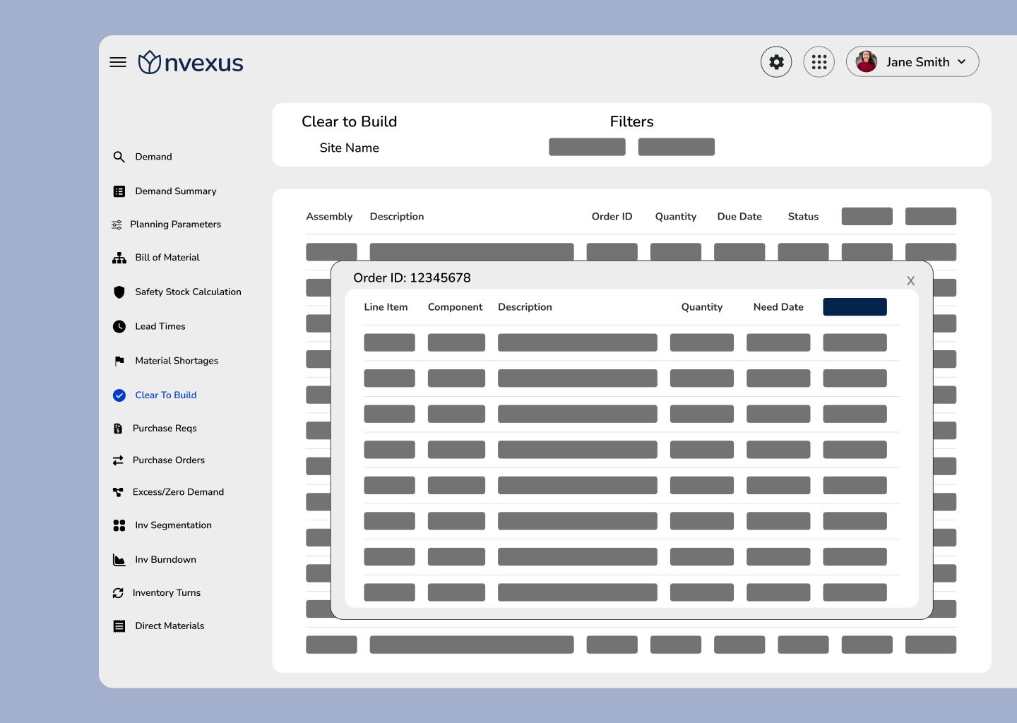Select Planning Parameters menu item
Viewport: 1017px width, 723px height.
pos(175,225)
